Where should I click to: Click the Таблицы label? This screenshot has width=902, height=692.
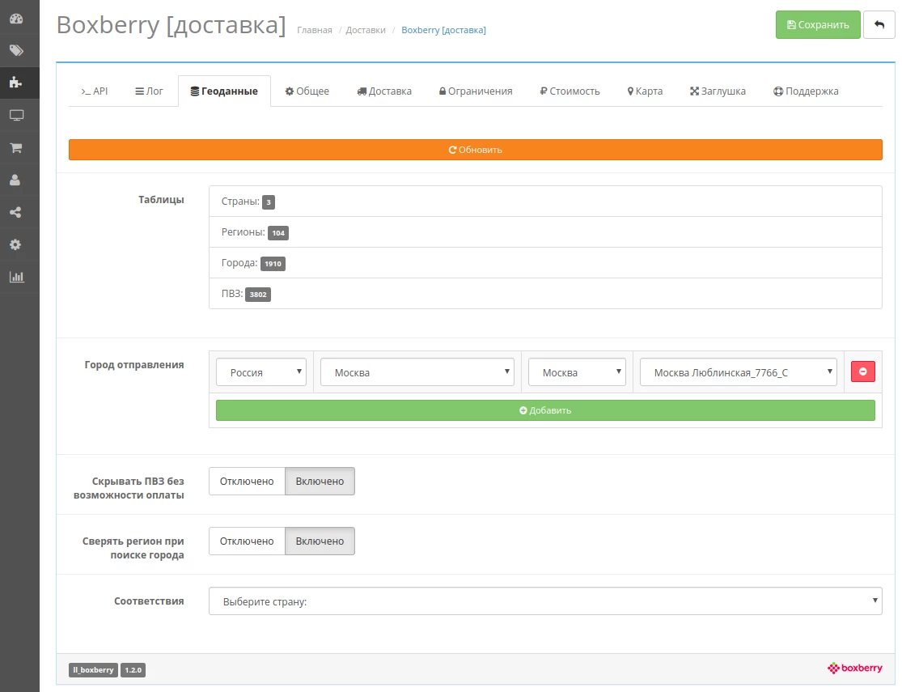pyautogui.click(x=161, y=200)
